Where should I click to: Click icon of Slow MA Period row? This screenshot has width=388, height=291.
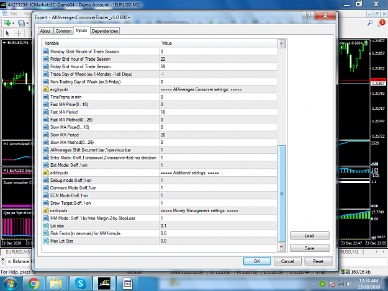point(46,135)
